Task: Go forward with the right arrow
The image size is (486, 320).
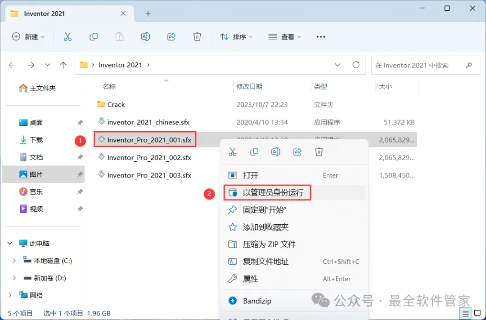Action: pyautogui.click(x=31, y=65)
